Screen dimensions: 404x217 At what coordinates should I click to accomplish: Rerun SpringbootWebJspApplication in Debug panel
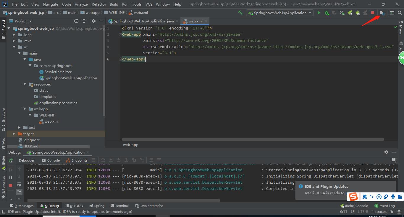(x=11, y=161)
